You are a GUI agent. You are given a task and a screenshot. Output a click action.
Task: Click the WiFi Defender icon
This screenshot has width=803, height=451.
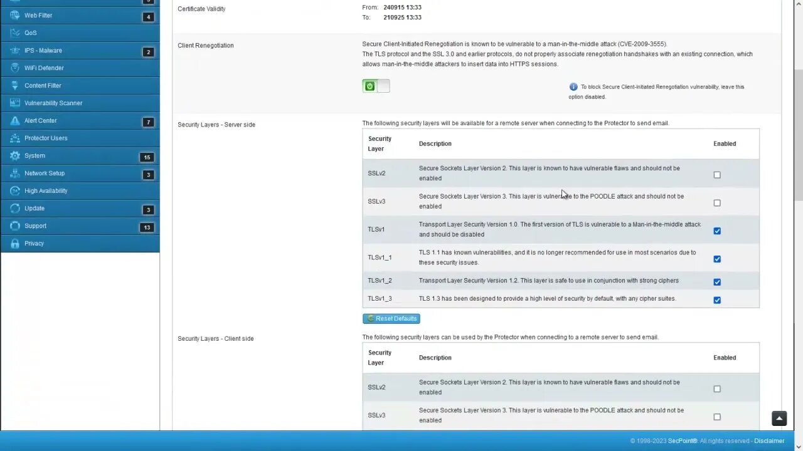point(14,68)
